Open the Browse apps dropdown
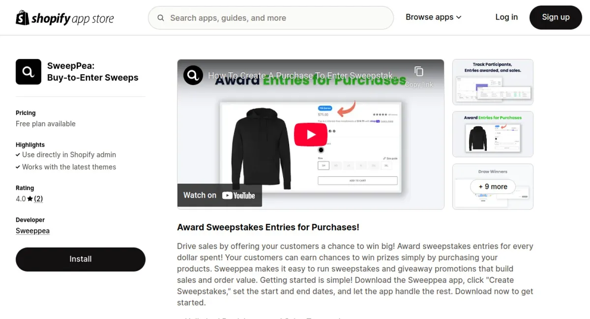This screenshot has height=319, width=590. click(433, 17)
